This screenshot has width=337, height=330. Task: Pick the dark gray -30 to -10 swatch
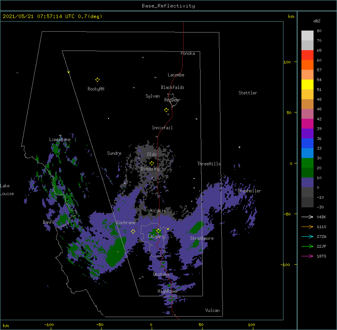coord(307,202)
